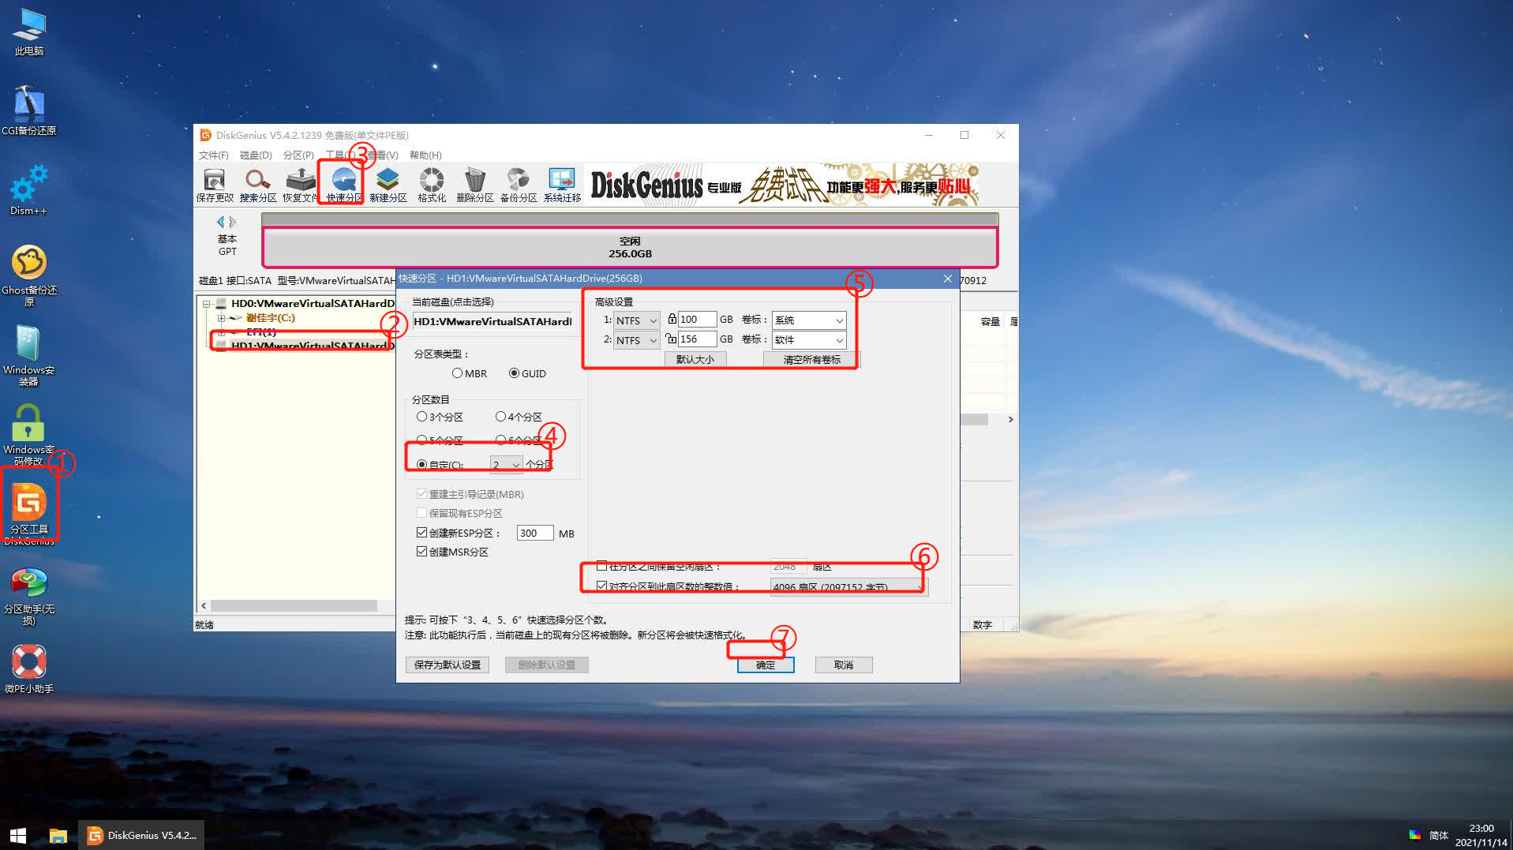
Task: Open the first partition NTFS filesystem dropdown
Action: [x=636, y=320]
